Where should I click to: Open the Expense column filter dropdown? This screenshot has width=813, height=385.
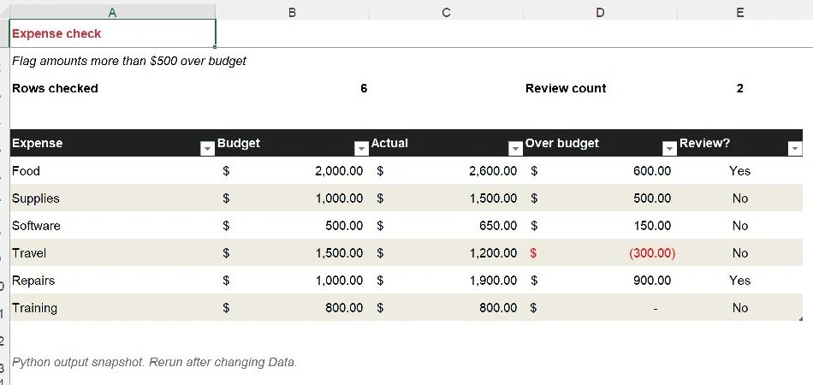(207, 149)
